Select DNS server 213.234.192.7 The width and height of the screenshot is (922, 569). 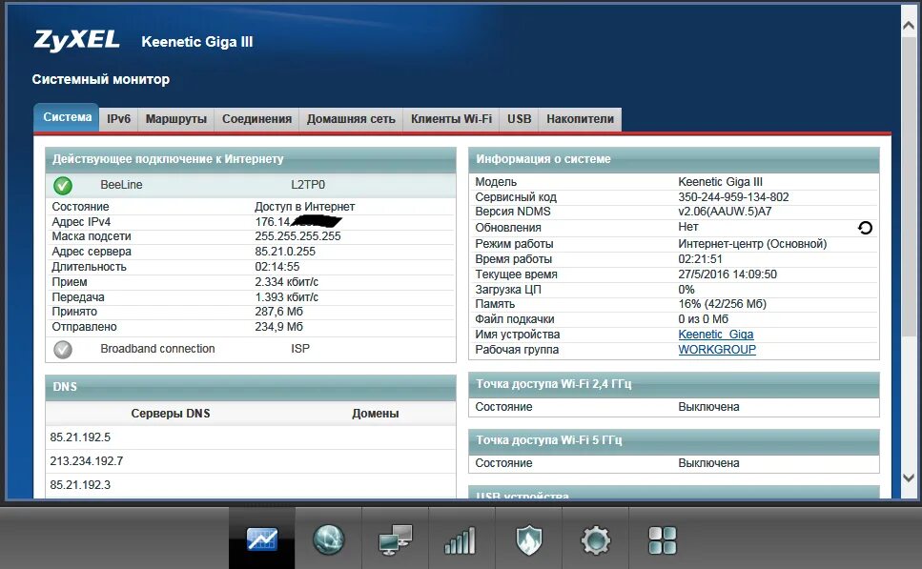pyautogui.click(x=87, y=461)
